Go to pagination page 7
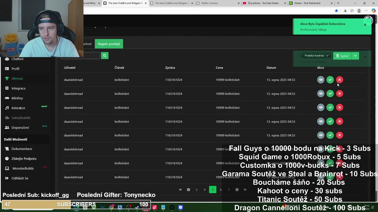The height and width of the screenshot is (212, 378). tap(229, 190)
